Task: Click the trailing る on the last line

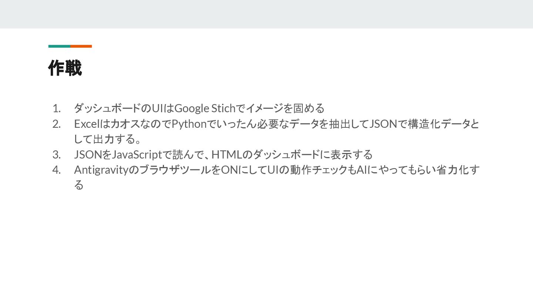Action: click(x=79, y=185)
